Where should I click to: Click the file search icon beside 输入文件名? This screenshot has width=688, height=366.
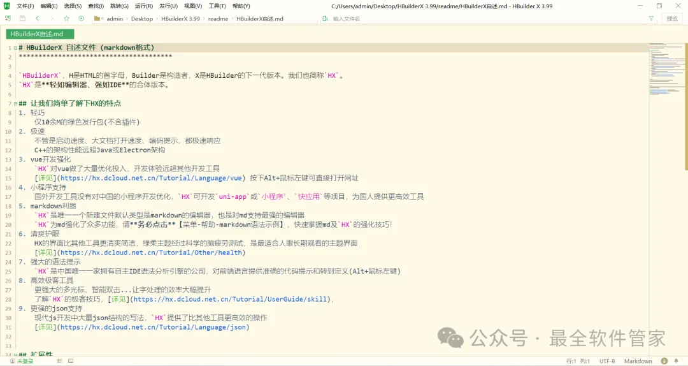coord(325,18)
